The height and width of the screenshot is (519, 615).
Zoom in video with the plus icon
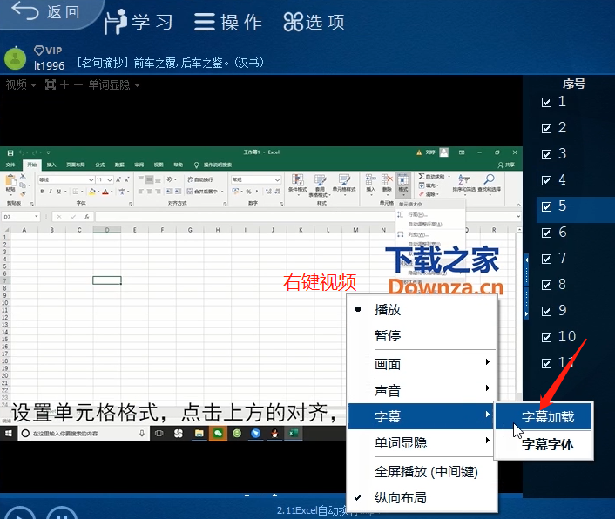[64, 84]
